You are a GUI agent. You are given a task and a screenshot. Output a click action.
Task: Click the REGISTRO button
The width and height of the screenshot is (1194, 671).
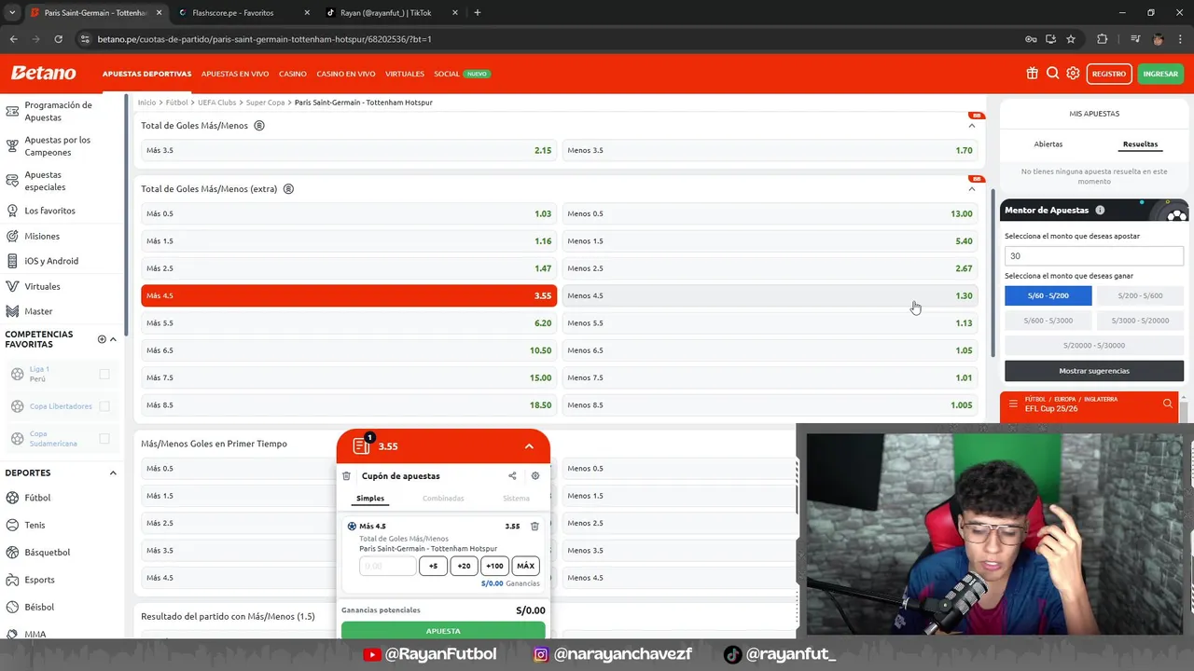pyautogui.click(x=1109, y=74)
